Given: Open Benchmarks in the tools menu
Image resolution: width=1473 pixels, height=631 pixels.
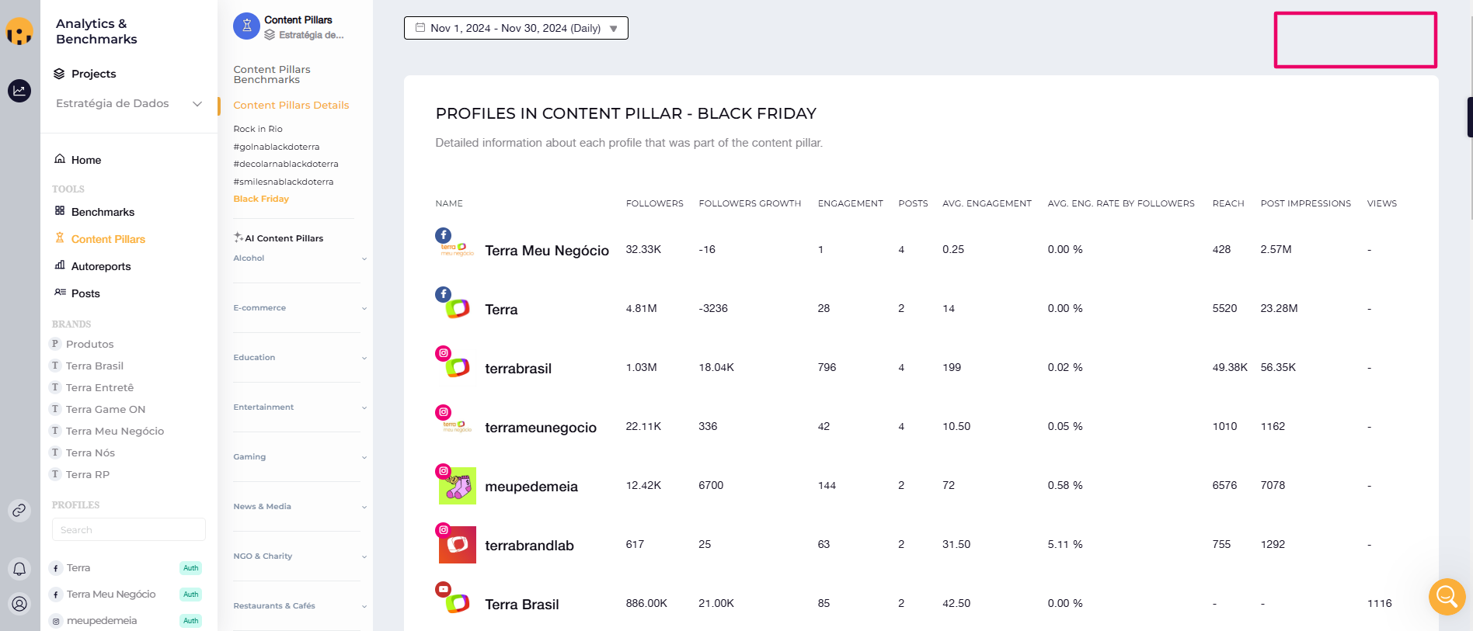Looking at the screenshot, I should coord(103,212).
